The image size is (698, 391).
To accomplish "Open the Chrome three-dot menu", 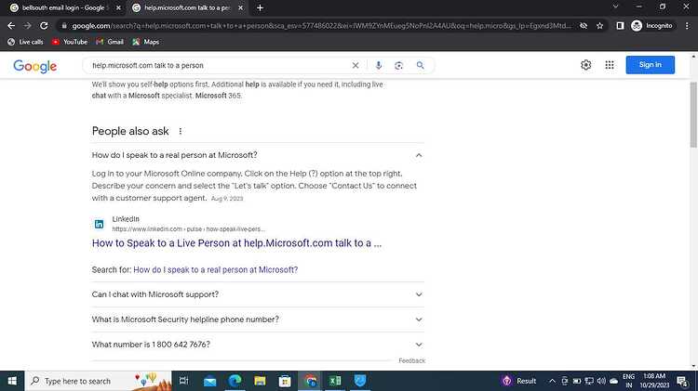I will point(687,26).
